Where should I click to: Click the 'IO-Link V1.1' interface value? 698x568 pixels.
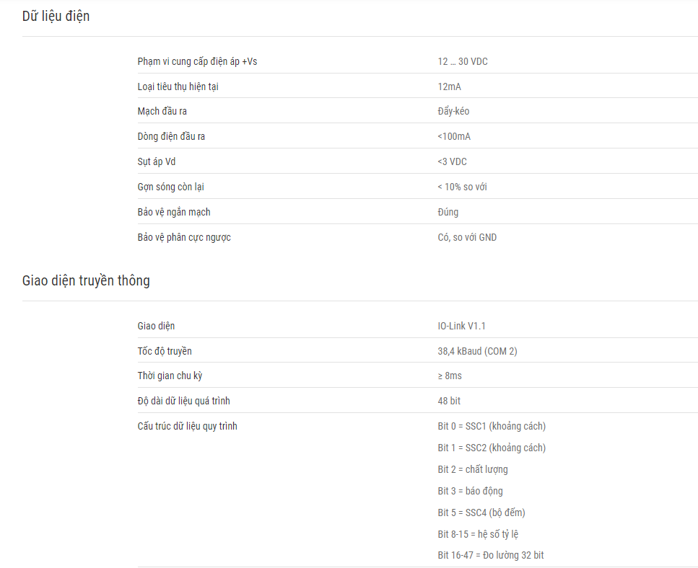tap(461, 326)
